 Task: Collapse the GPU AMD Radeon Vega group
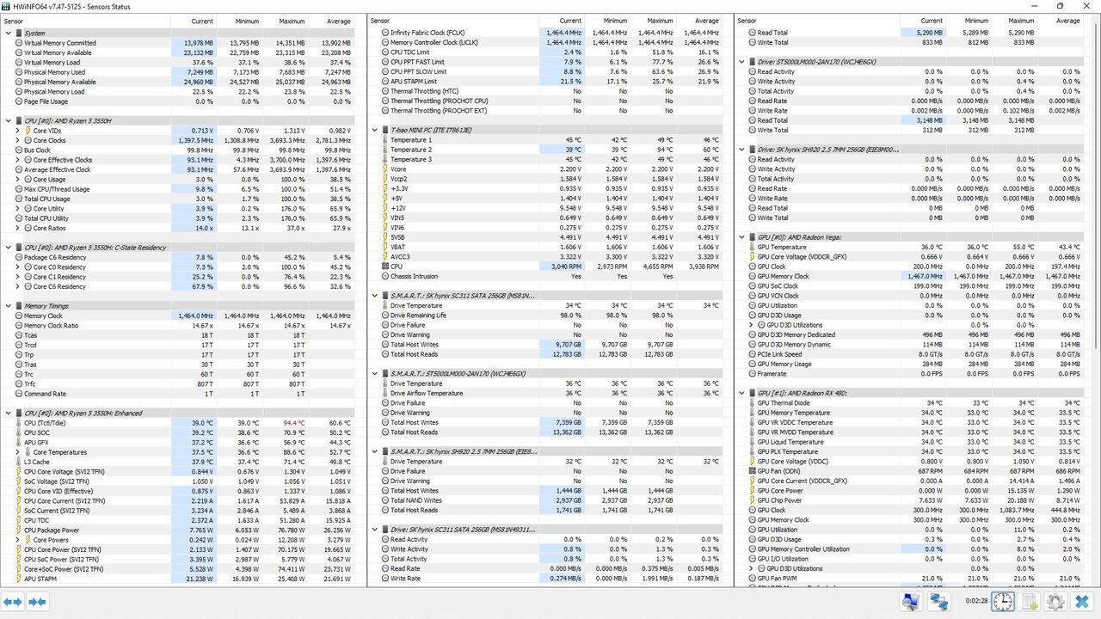[741, 237]
